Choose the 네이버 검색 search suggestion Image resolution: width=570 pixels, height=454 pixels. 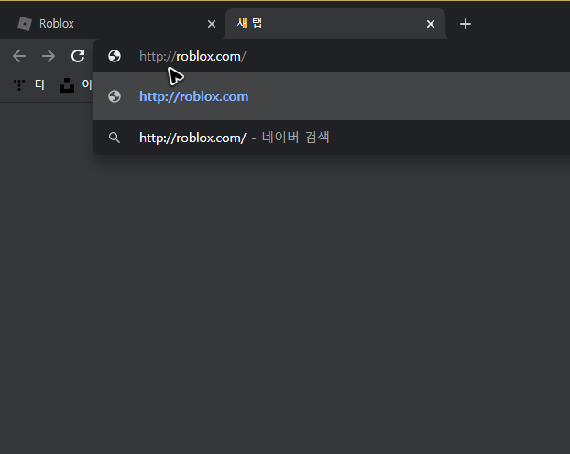331,138
